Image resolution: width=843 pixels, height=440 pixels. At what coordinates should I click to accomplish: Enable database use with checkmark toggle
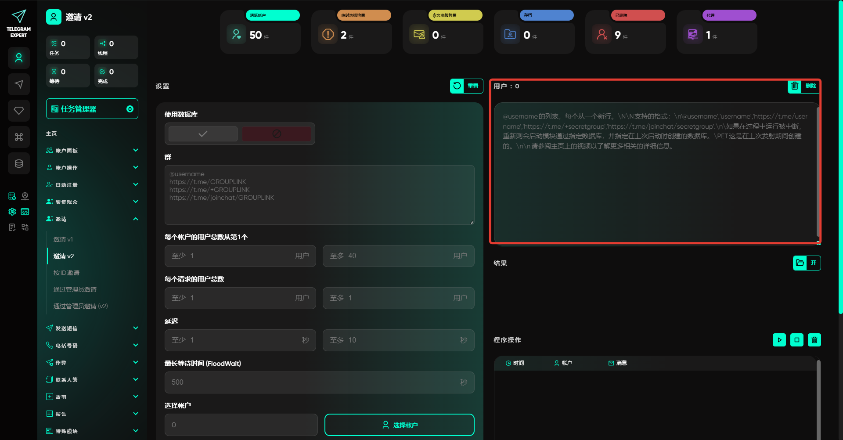click(x=203, y=134)
